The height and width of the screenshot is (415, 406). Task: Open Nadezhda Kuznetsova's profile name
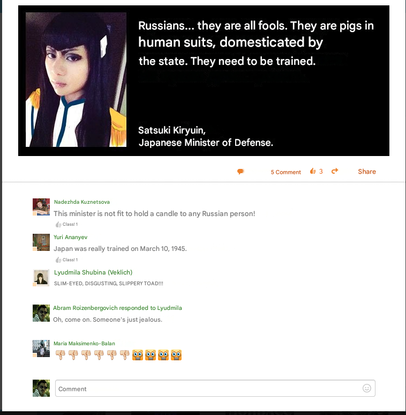coord(82,202)
